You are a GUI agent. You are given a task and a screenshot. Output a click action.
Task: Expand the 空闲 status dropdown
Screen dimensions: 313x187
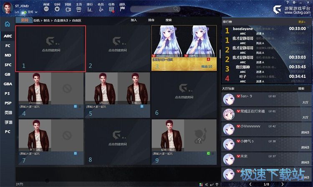coord(36,12)
